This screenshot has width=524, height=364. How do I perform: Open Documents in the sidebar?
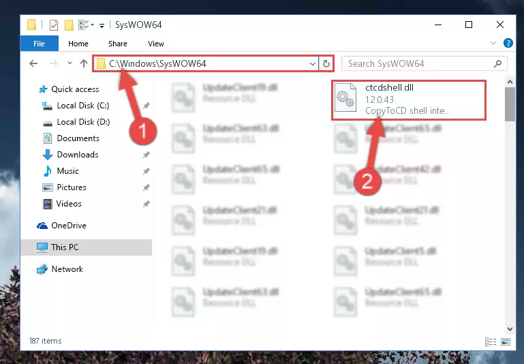tap(78, 138)
